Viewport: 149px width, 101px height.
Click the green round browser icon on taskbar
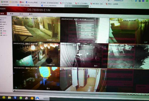[21, 98]
